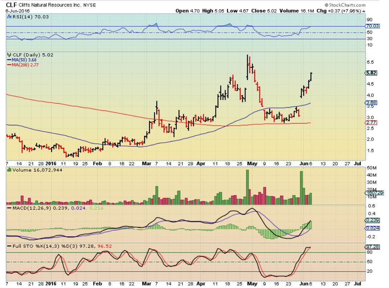389x288 pixels.
Task: Click the black line marker before Full STO
Action: tap(9, 246)
